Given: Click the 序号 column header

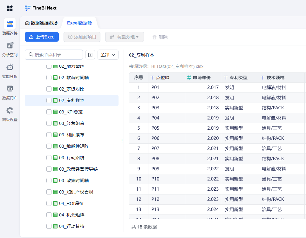Looking at the screenshot, I should (139, 78).
